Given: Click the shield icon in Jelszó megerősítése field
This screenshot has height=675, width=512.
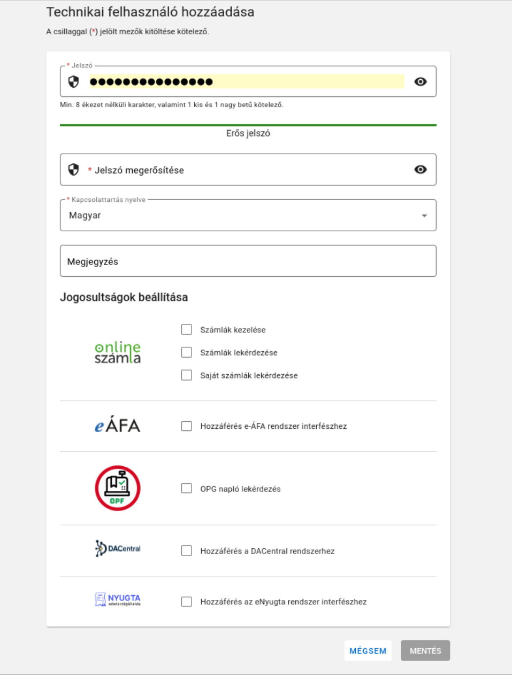Looking at the screenshot, I should (x=74, y=170).
